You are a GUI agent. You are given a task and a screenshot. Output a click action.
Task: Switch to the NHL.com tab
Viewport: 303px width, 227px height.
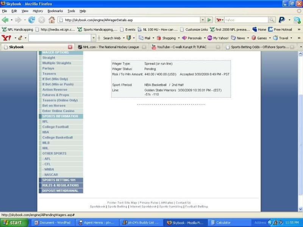(x=111, y=47)
